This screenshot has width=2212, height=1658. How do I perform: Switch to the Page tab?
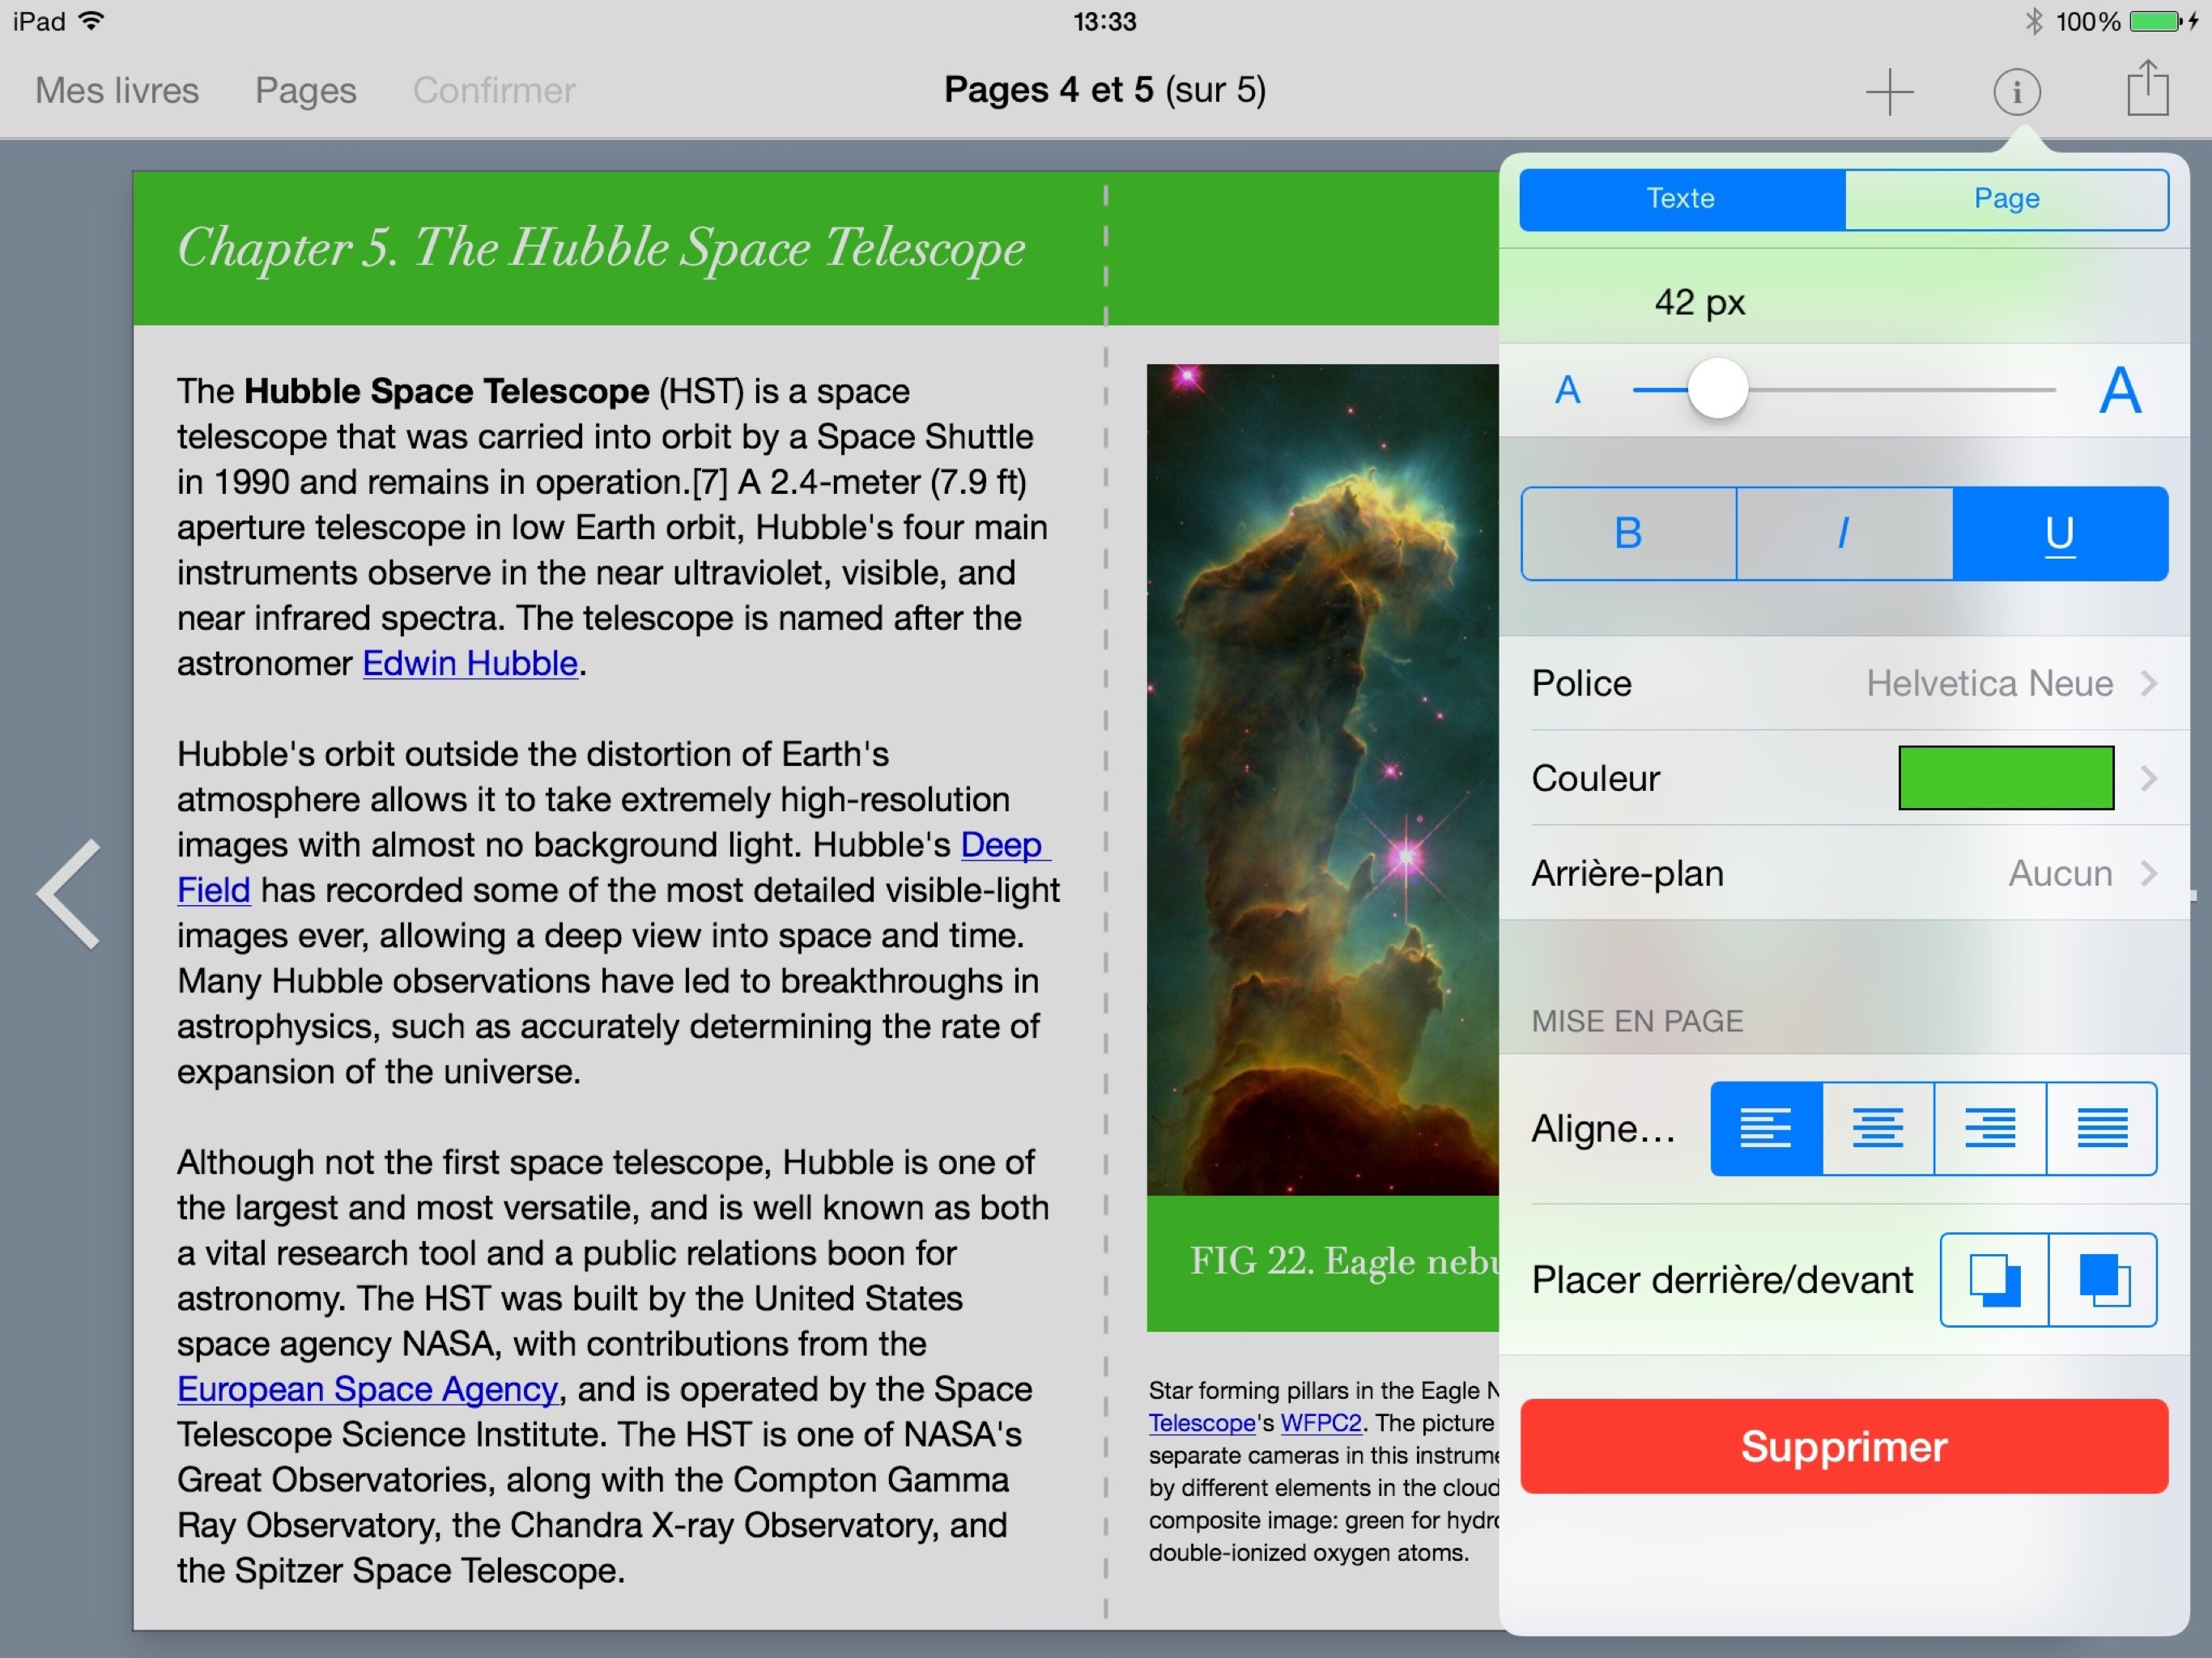point(2005,198)
